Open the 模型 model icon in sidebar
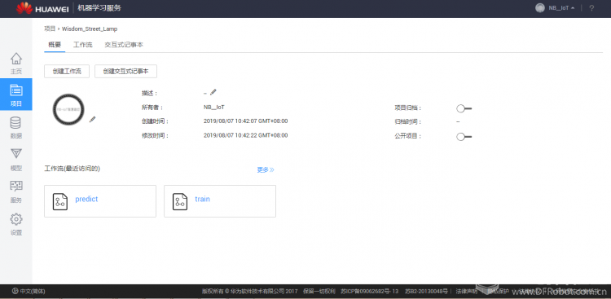 [16, 154]
